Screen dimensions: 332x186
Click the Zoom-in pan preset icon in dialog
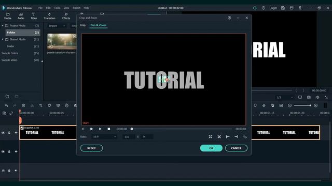[210, 137]
